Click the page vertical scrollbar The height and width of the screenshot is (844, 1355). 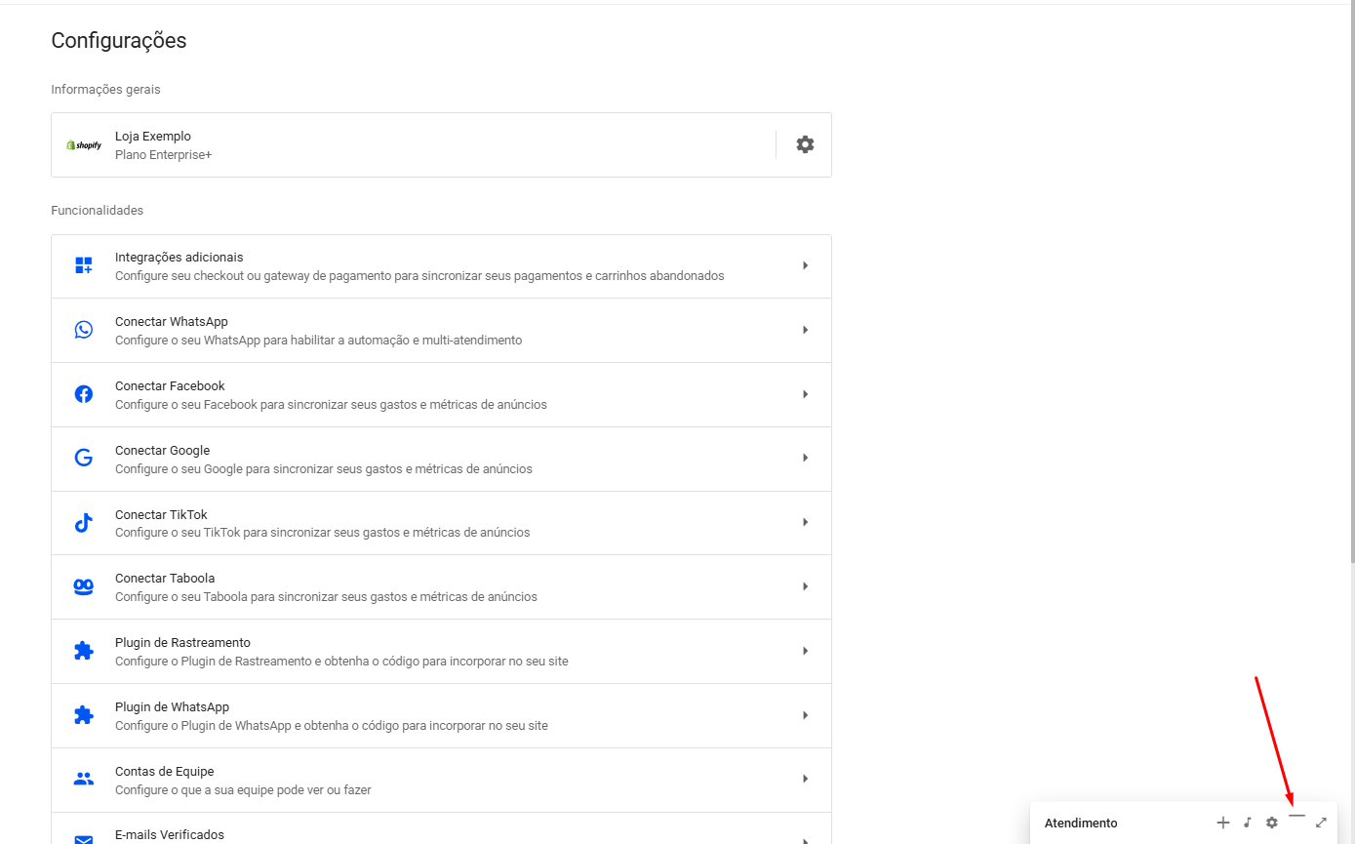pos(1351,293)
